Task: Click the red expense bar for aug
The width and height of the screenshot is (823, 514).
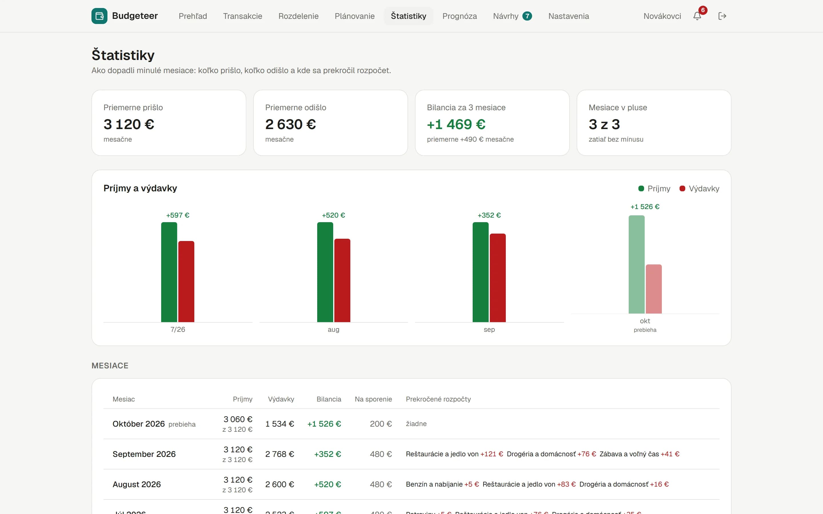Action: pos(342,280)
